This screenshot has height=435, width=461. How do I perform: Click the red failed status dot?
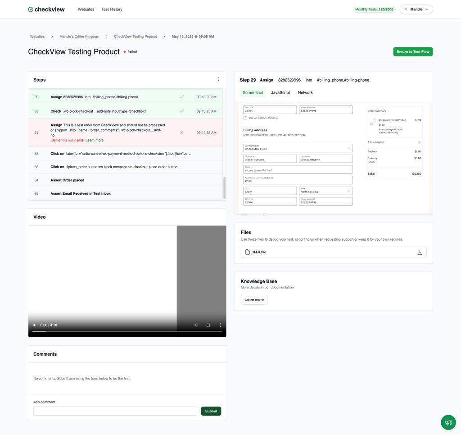(x=125, y=52)
